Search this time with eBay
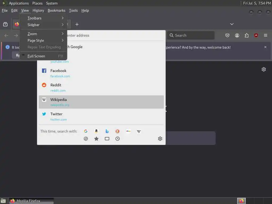The image size is (272, 204). pos(128,131)
